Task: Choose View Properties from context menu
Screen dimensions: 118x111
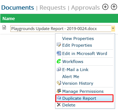Action: pos(78,39)
